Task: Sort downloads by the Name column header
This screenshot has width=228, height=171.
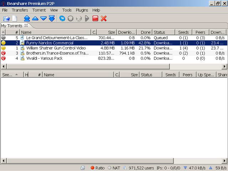Action: tap(55, 32)
